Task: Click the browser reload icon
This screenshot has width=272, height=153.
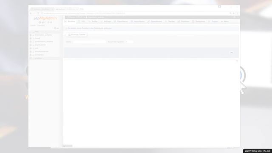Action: tap(38, 13)
